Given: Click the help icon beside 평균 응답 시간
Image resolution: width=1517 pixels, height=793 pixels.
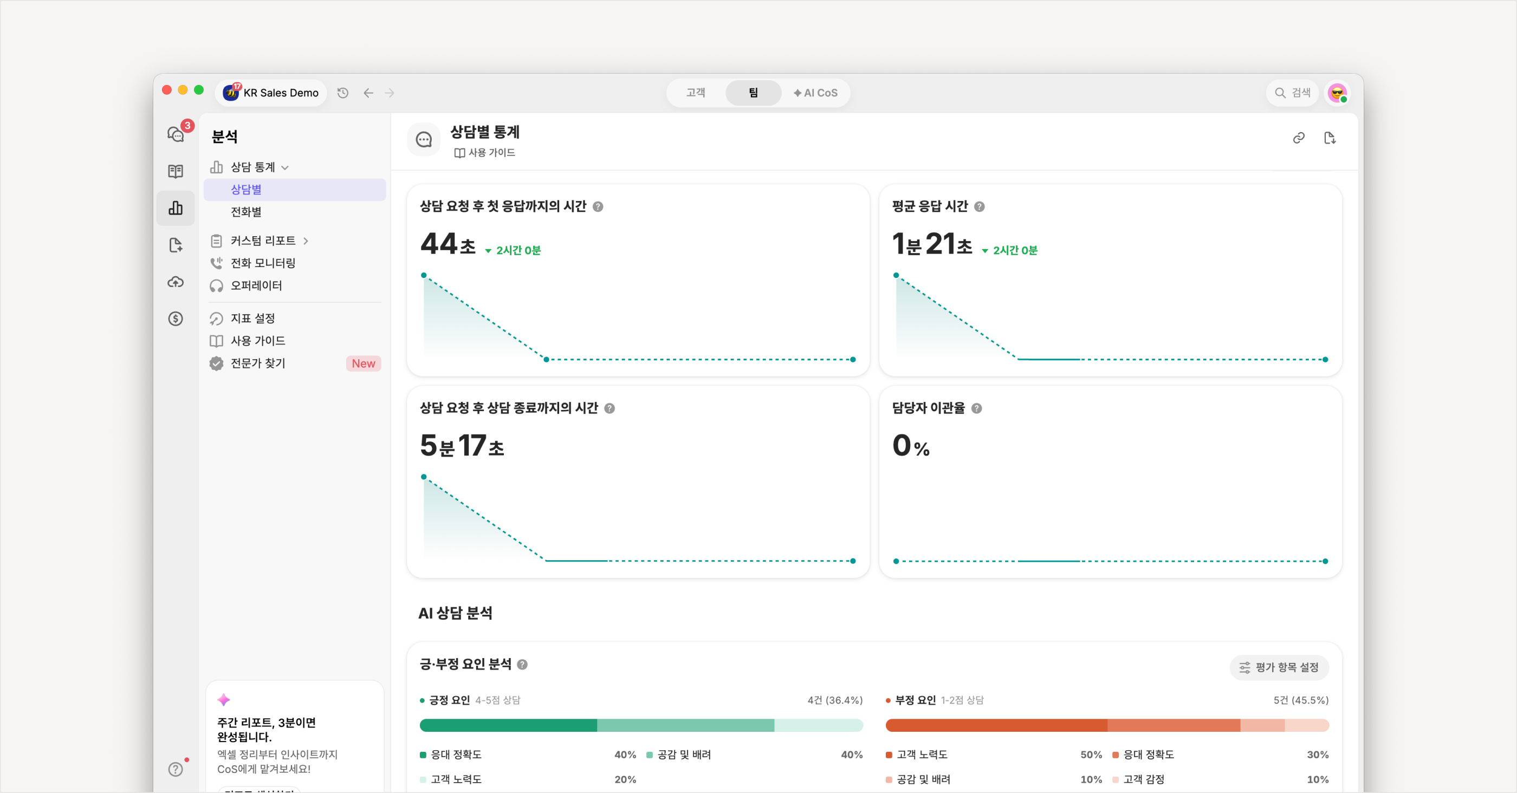Looking at the screenshot, I should click(x=980, y=206).
